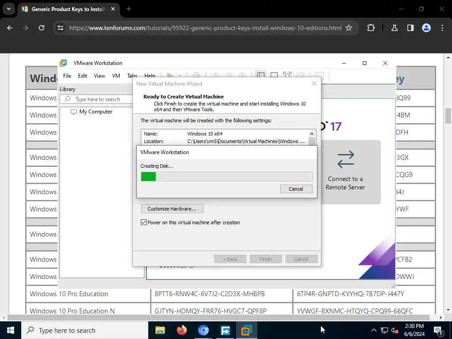
Task: Open a new browser tab
Action: point(129,9)
